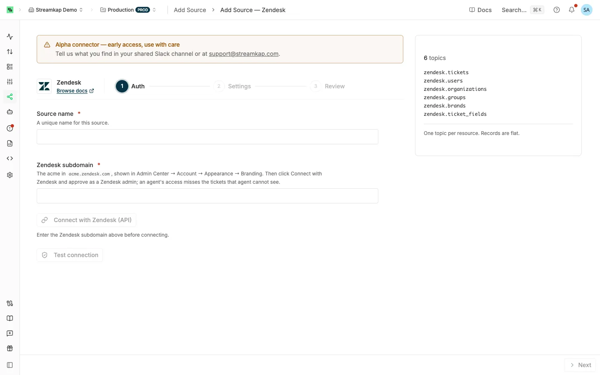The width and height of the screenshot is (600, 375).
Task: Click the zendesk.groups topic text
Action: click(445, 97)
